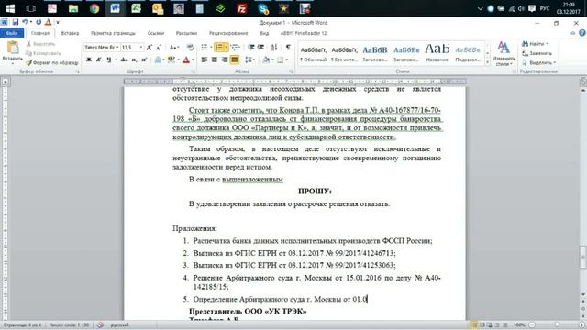Align text right

224,60
